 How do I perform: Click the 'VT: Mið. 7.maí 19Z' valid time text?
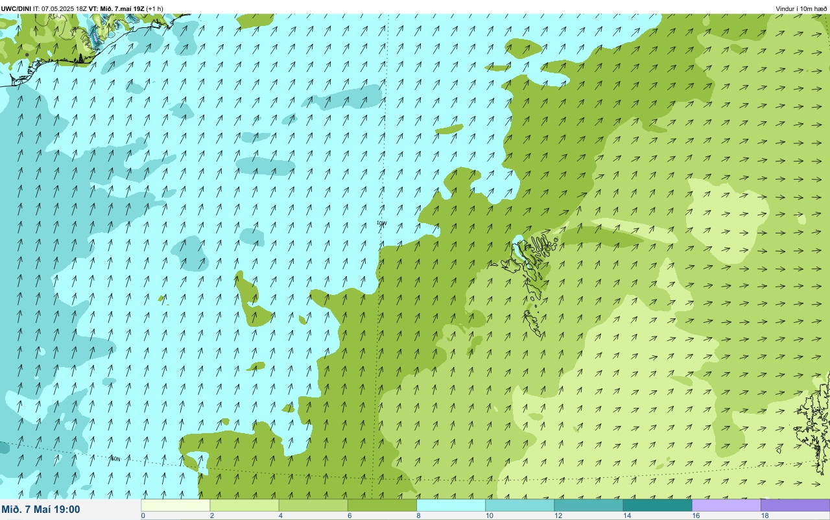[117, 8]
